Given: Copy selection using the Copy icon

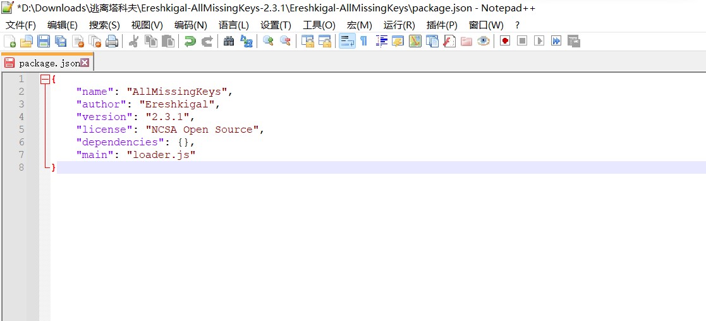Looking at the screenshot, I should 151,42.
